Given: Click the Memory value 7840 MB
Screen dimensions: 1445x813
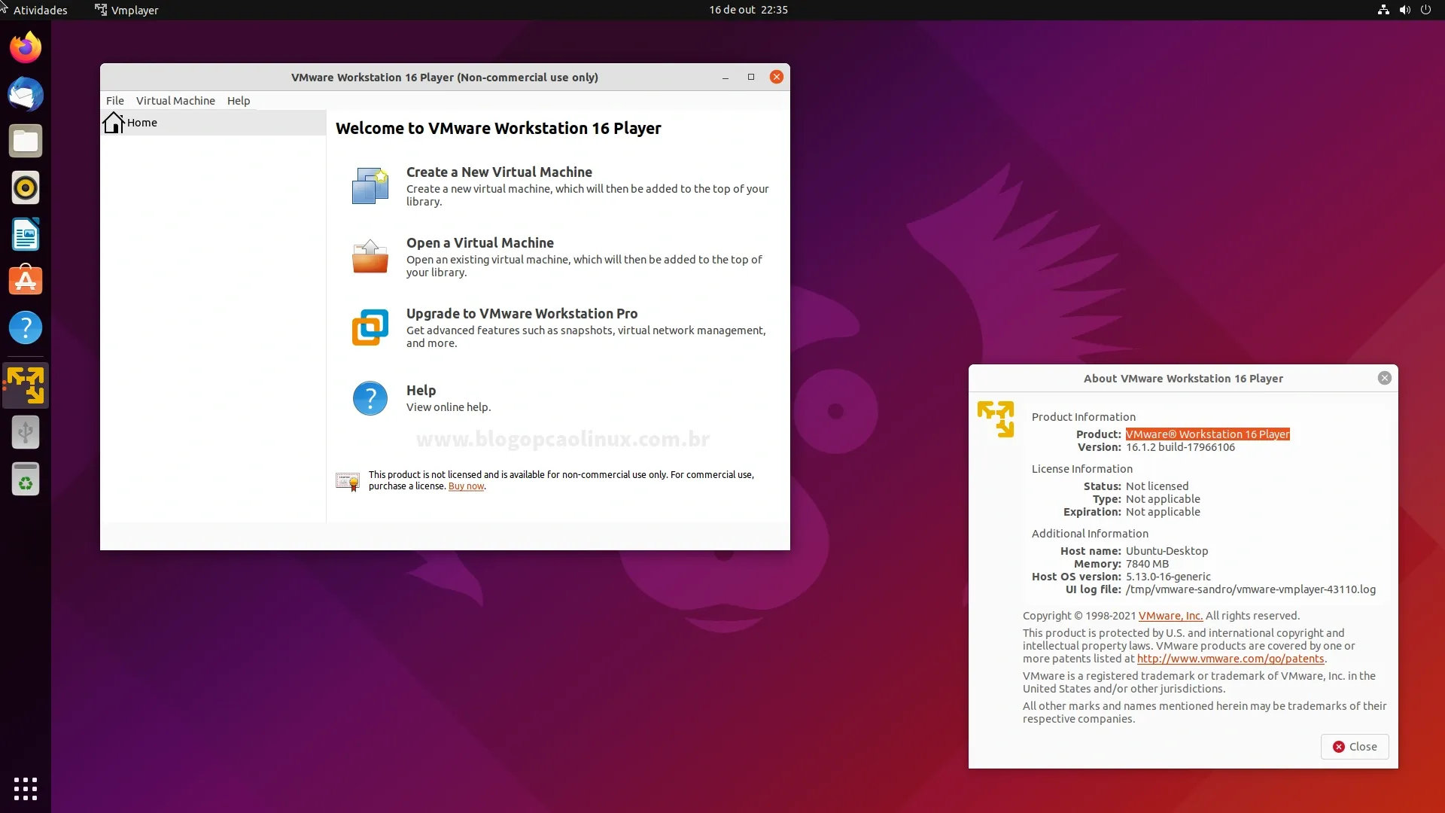Looking at the screenshot, I should coord(1147,564).
